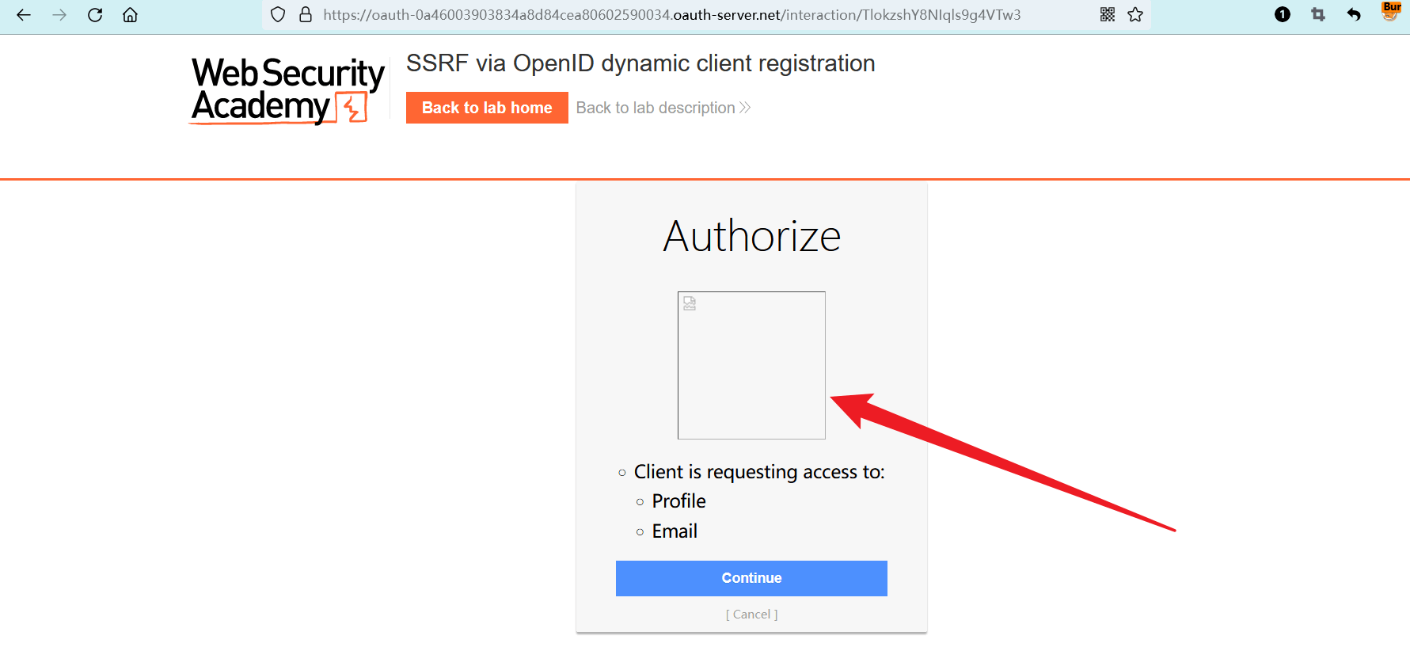Focus the URL address bar
The width and height of the screenshot is (1410, 666).
(671, 15)
